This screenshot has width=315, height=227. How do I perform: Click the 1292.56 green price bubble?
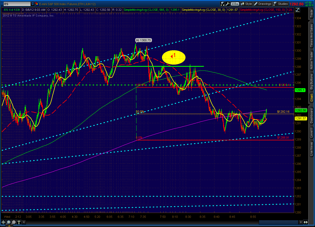(301, 110)
